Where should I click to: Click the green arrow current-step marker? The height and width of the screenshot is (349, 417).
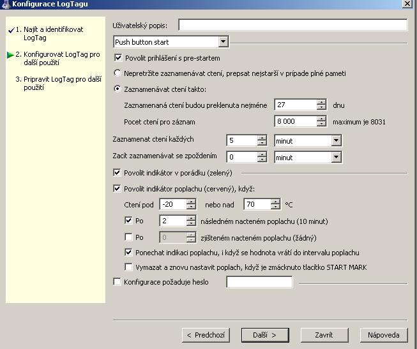[10, 55]
